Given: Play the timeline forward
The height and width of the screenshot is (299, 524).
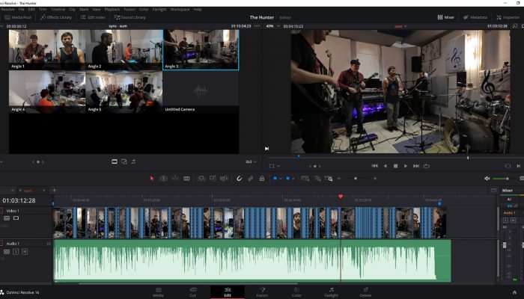Looking at the screenshot, I should (x=406, y=166).
